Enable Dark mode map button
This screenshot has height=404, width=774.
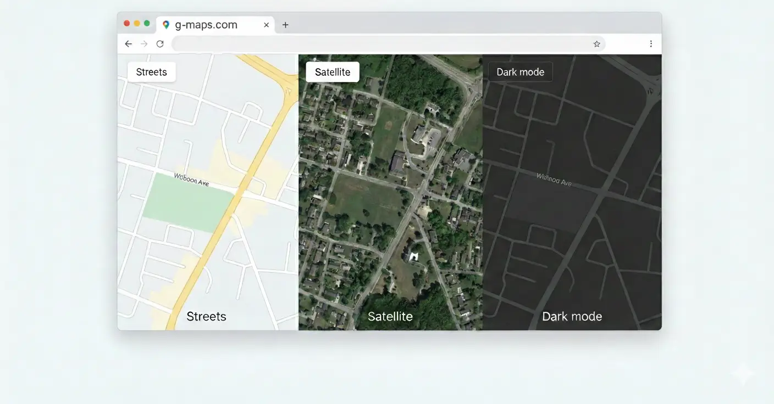520,72
